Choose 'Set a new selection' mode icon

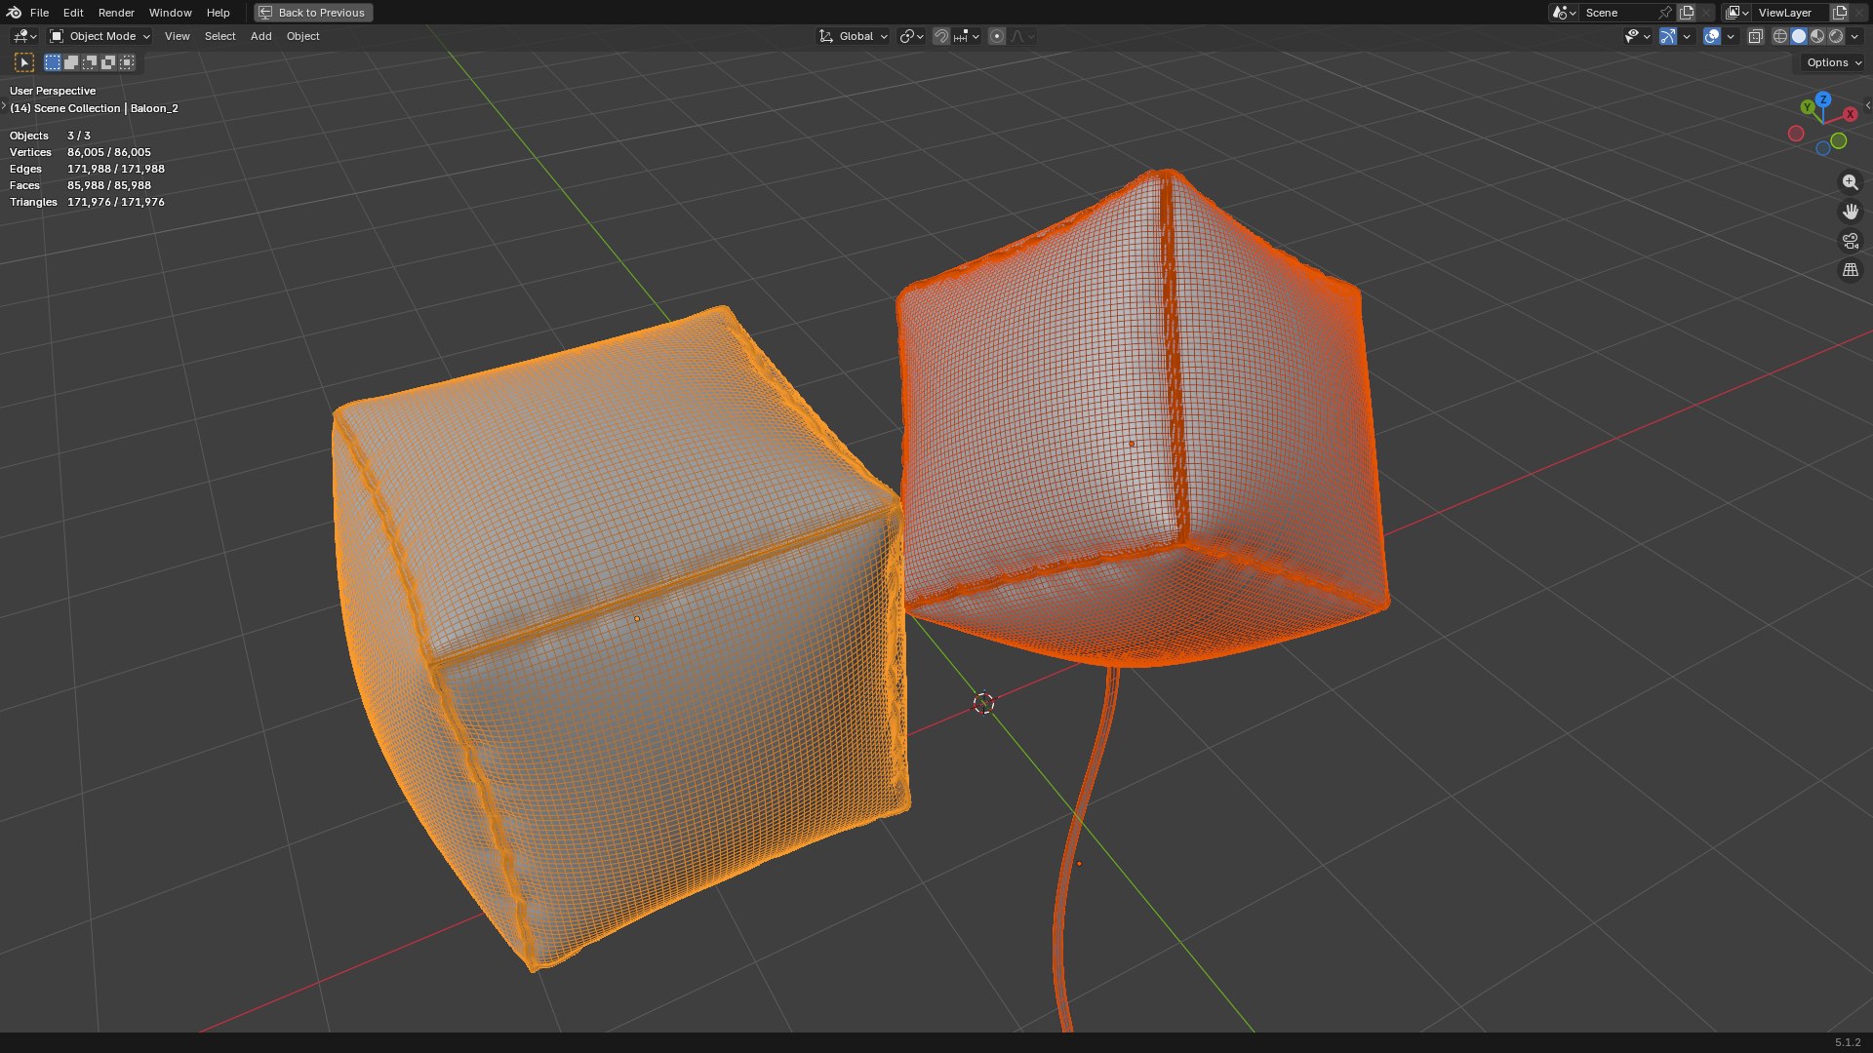(53, 62)
